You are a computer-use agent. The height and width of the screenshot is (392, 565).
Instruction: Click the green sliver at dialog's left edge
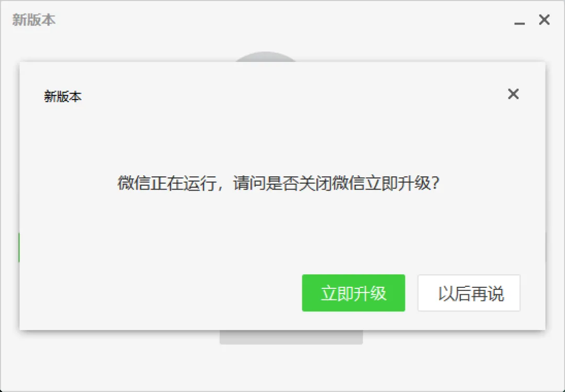point(19,248)
